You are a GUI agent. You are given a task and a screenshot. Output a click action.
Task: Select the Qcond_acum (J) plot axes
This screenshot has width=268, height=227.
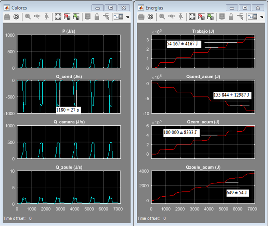[x=203, y=97]
